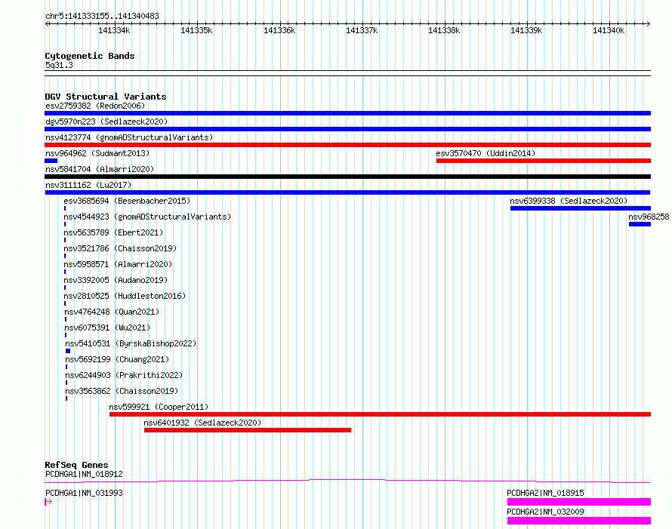Select the esv3570470 (Uddin2014) label
Screen dimensions: 672x529
[486, 153]
